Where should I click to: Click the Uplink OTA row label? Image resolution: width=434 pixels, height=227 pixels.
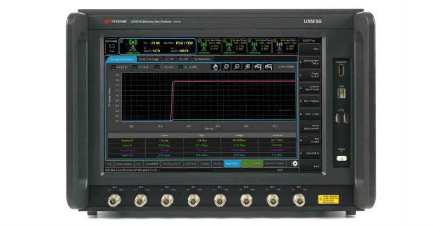(127, 156)
